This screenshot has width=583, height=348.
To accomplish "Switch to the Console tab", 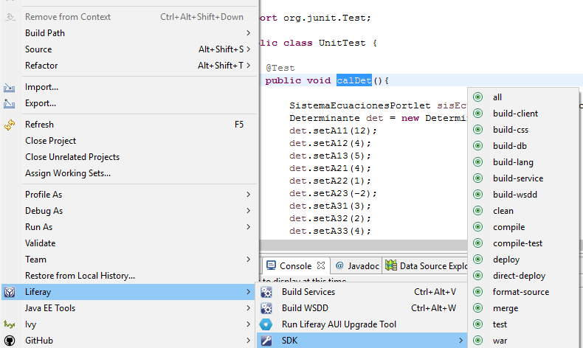I will pos(295,266).
